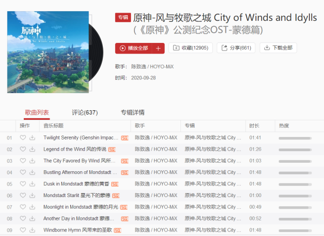
Task: Download all tracks with 下载全部
Action: 278,48
